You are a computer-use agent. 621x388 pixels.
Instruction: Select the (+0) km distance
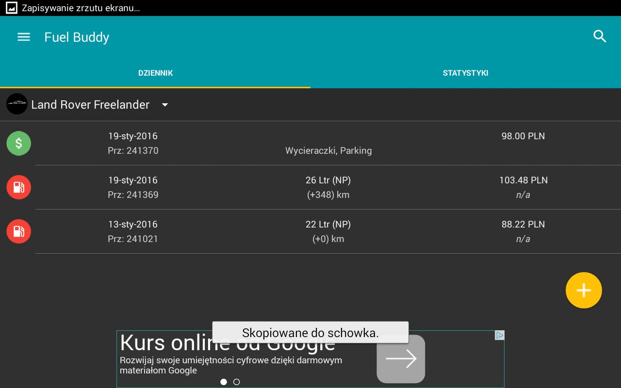(x=328, y=239)
